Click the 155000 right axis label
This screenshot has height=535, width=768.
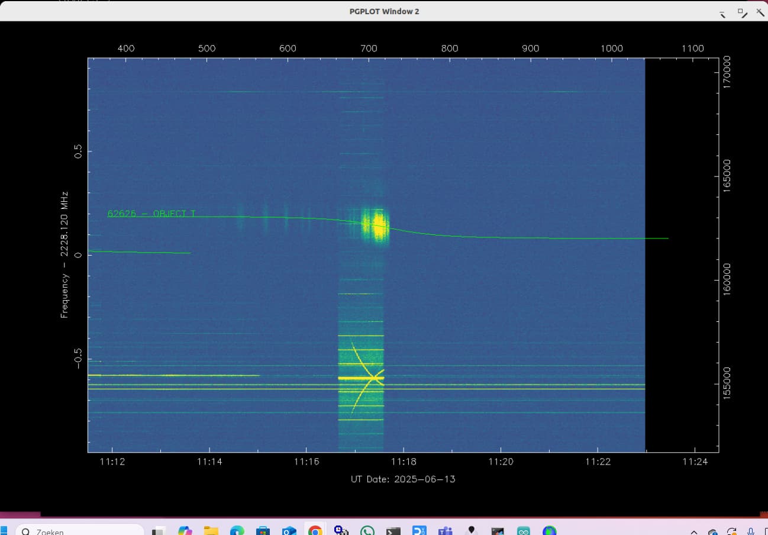[x=728, y=383]
